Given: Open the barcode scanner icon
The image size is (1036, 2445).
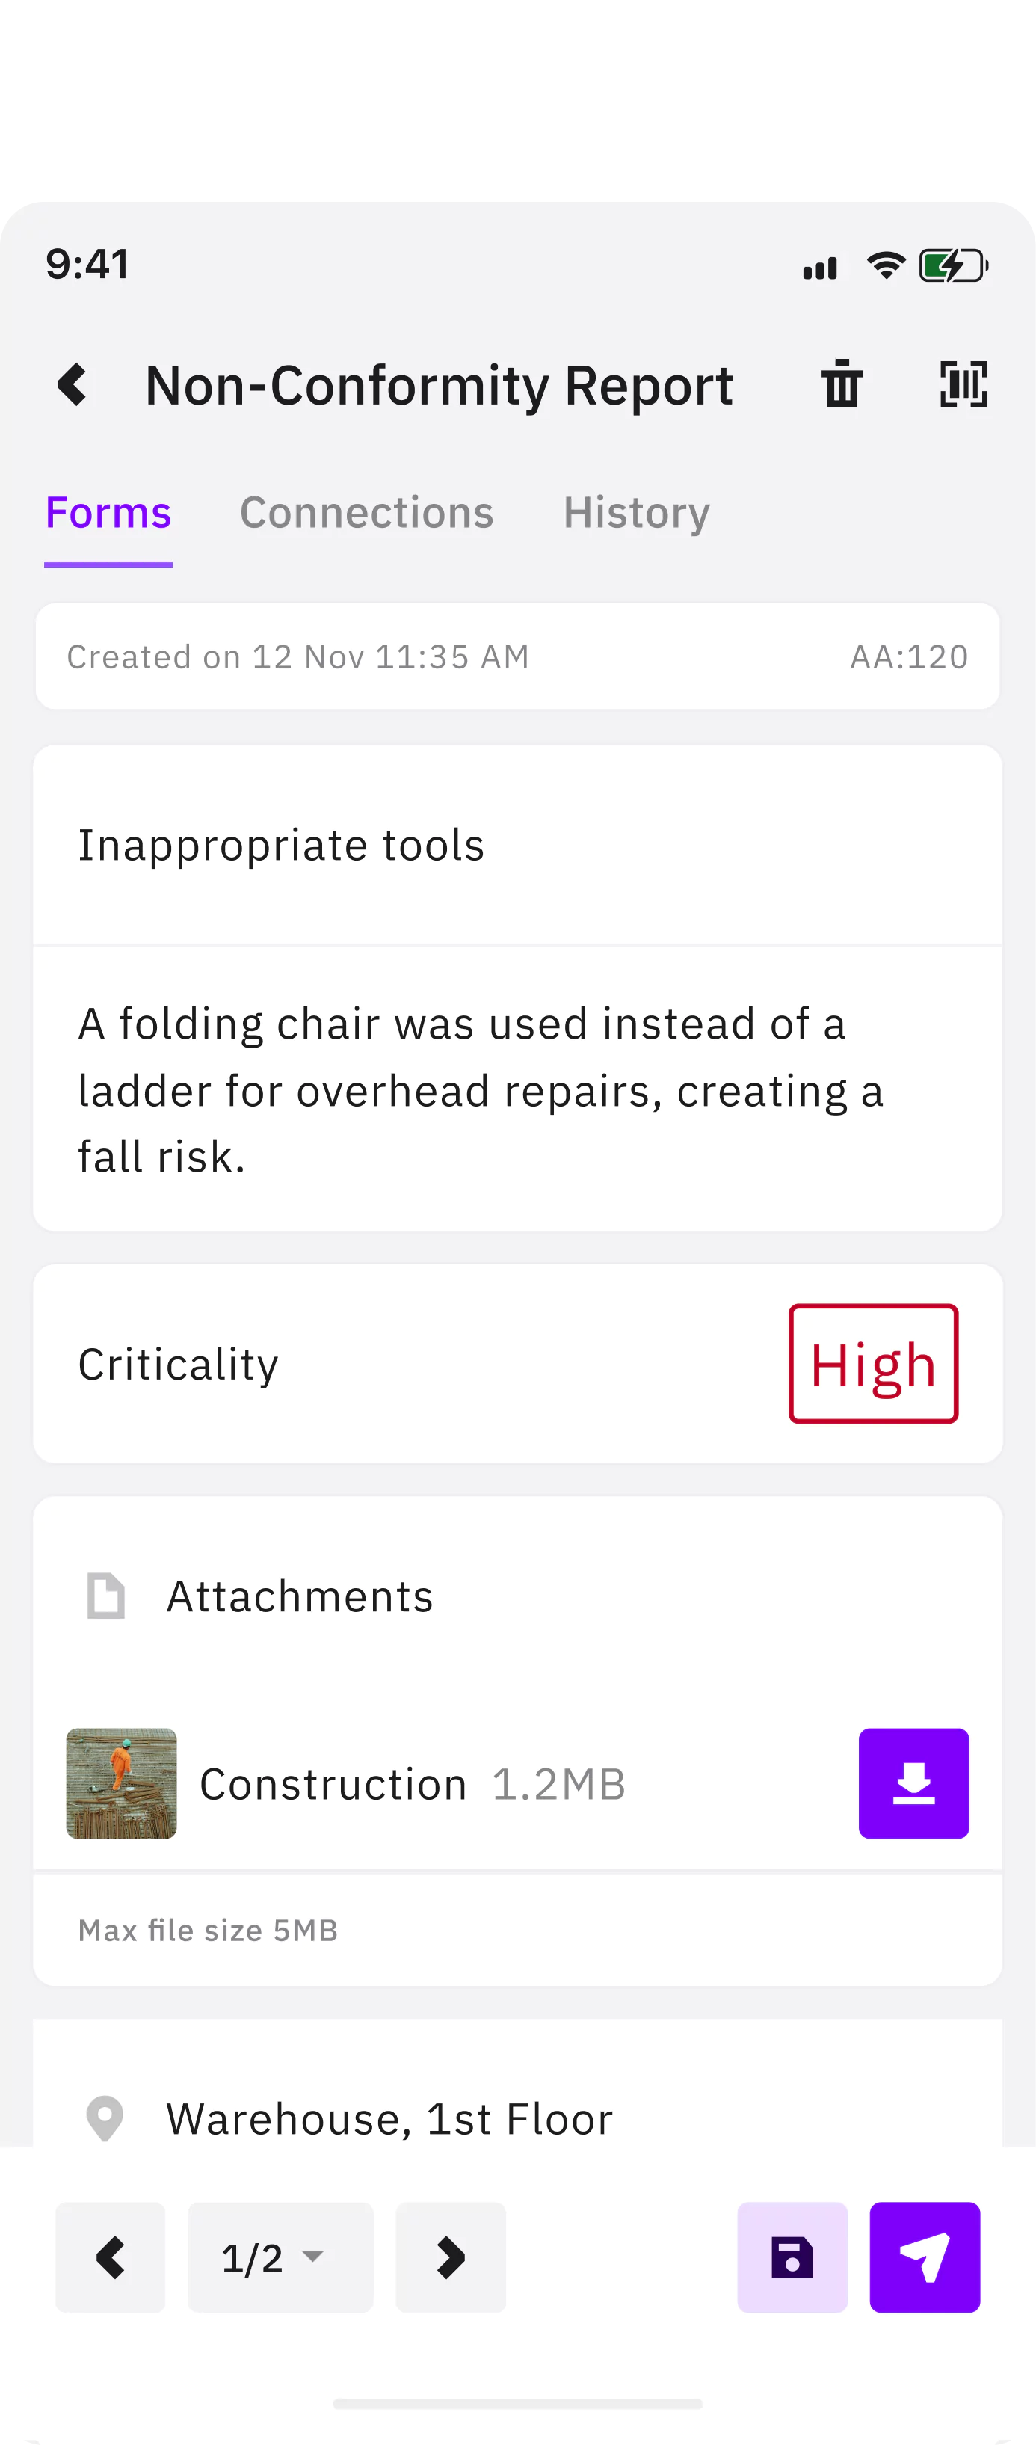Looking at the screenshot, I should point(963,384).
